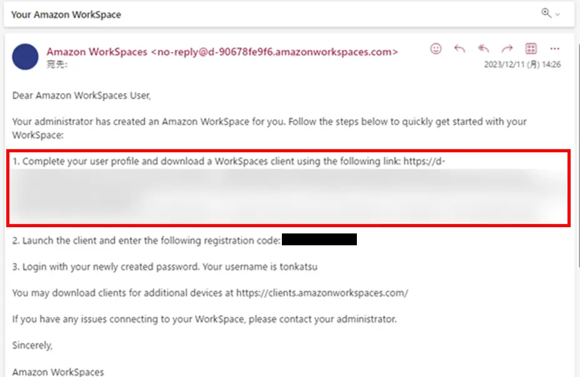Reply to the Amazon WorkSpaces email

459,49
